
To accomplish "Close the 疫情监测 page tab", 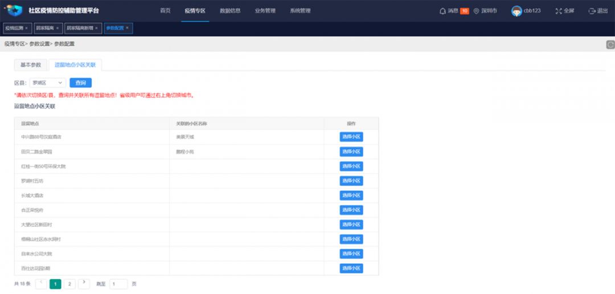I will tap(26, 28).
